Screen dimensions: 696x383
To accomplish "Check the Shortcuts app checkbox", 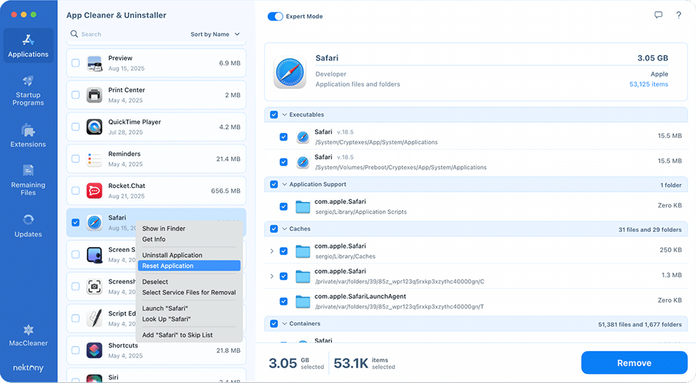I will click(x=75, y=350).
